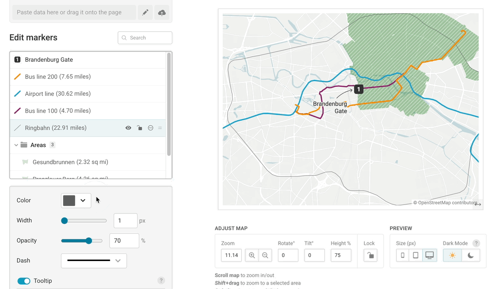Screen dimensions: 494x289
Task: Click the Zoom value field
Action: (231, 255)
